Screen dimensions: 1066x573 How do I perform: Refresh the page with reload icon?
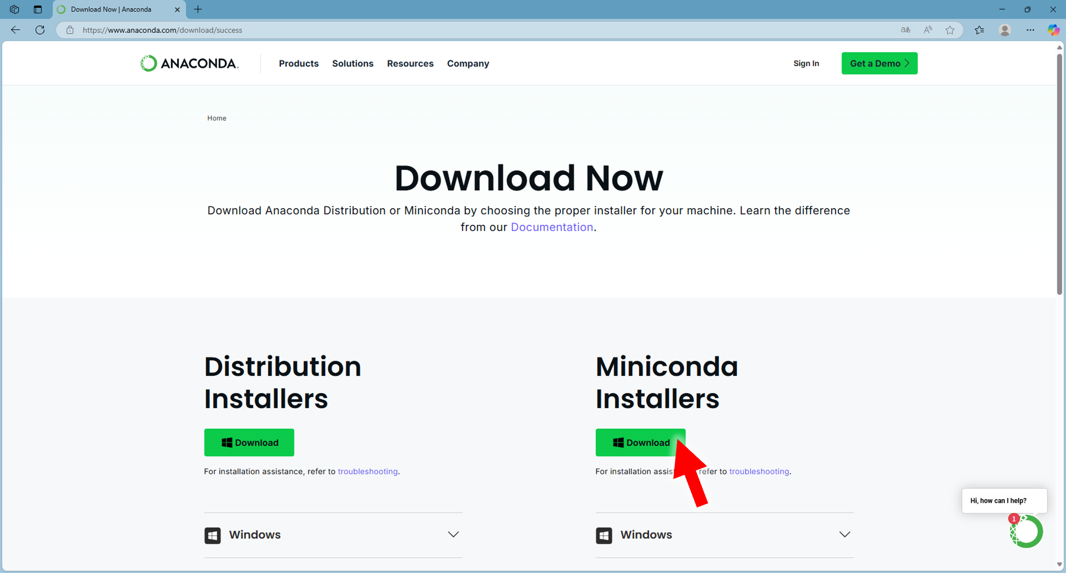point(40,30)
